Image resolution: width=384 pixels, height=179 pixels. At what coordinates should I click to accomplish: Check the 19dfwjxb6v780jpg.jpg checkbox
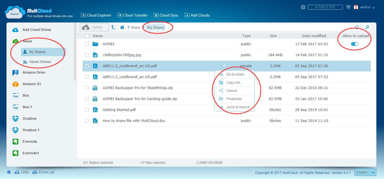point(87,55)
